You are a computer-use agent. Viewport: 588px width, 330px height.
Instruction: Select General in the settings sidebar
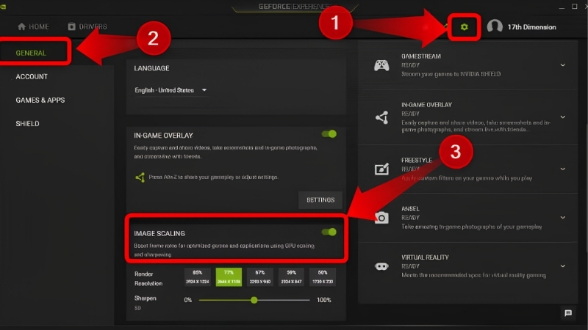(x=31, y=53)
